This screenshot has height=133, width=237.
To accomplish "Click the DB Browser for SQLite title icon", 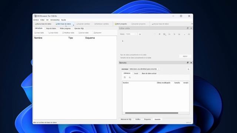I will pyautogui.click(x=35, y=16).
